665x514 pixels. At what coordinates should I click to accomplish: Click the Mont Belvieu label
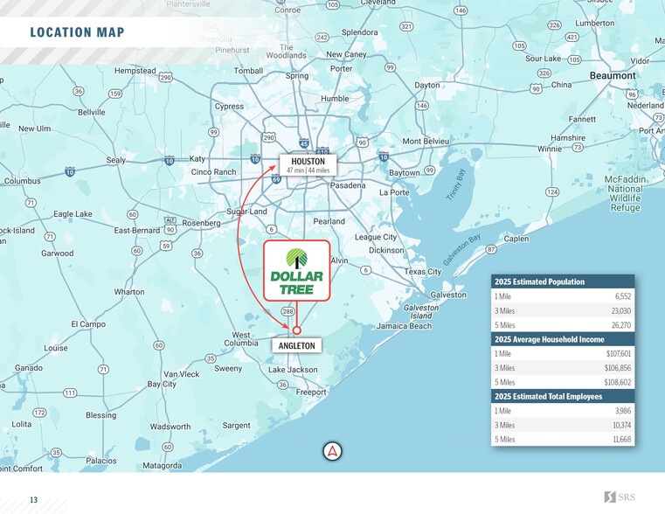426,142
